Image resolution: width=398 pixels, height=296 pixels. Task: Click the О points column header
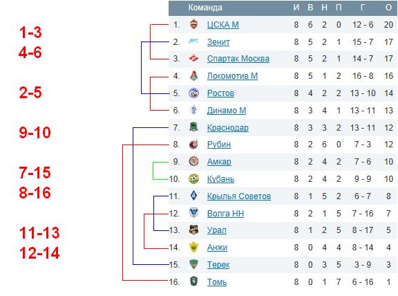(388, 8)
